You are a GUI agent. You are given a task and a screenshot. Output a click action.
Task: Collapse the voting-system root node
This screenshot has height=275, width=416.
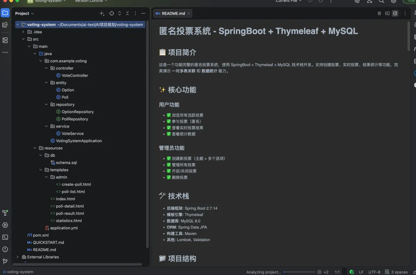point(17,25)
